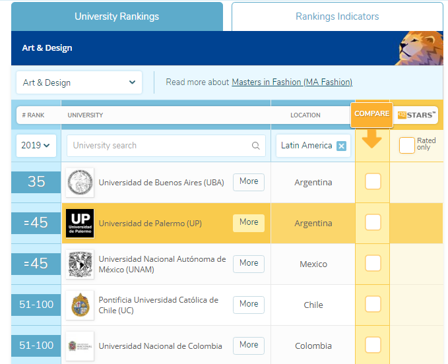This screenshot has height=364, width=448.
Task: Click the orange COMPARE button
Action: [371, 114]
